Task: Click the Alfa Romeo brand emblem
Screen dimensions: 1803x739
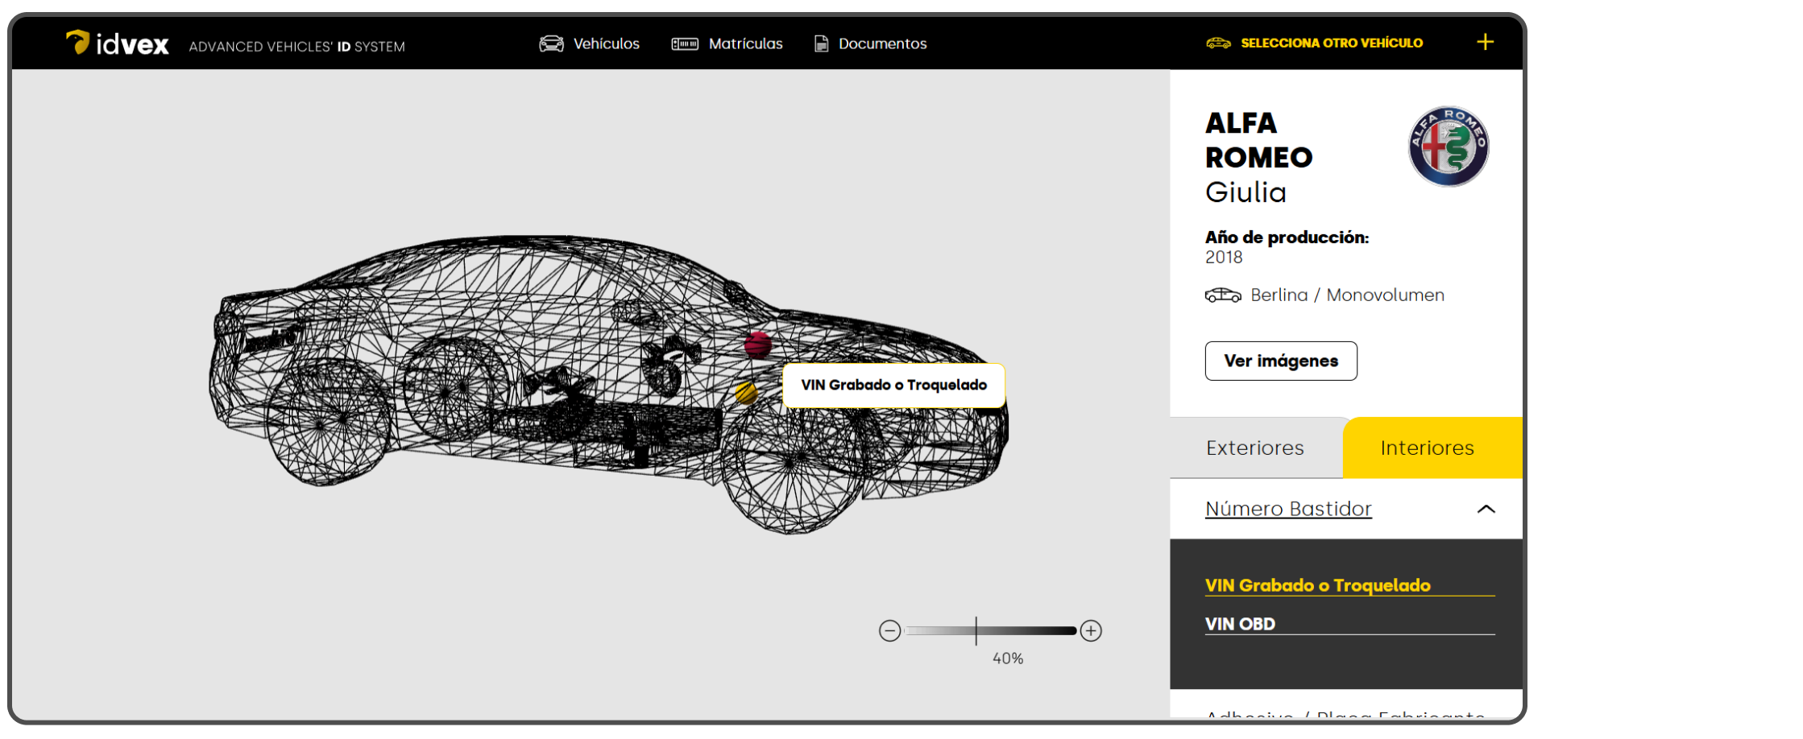Action: coord(1448,147)
